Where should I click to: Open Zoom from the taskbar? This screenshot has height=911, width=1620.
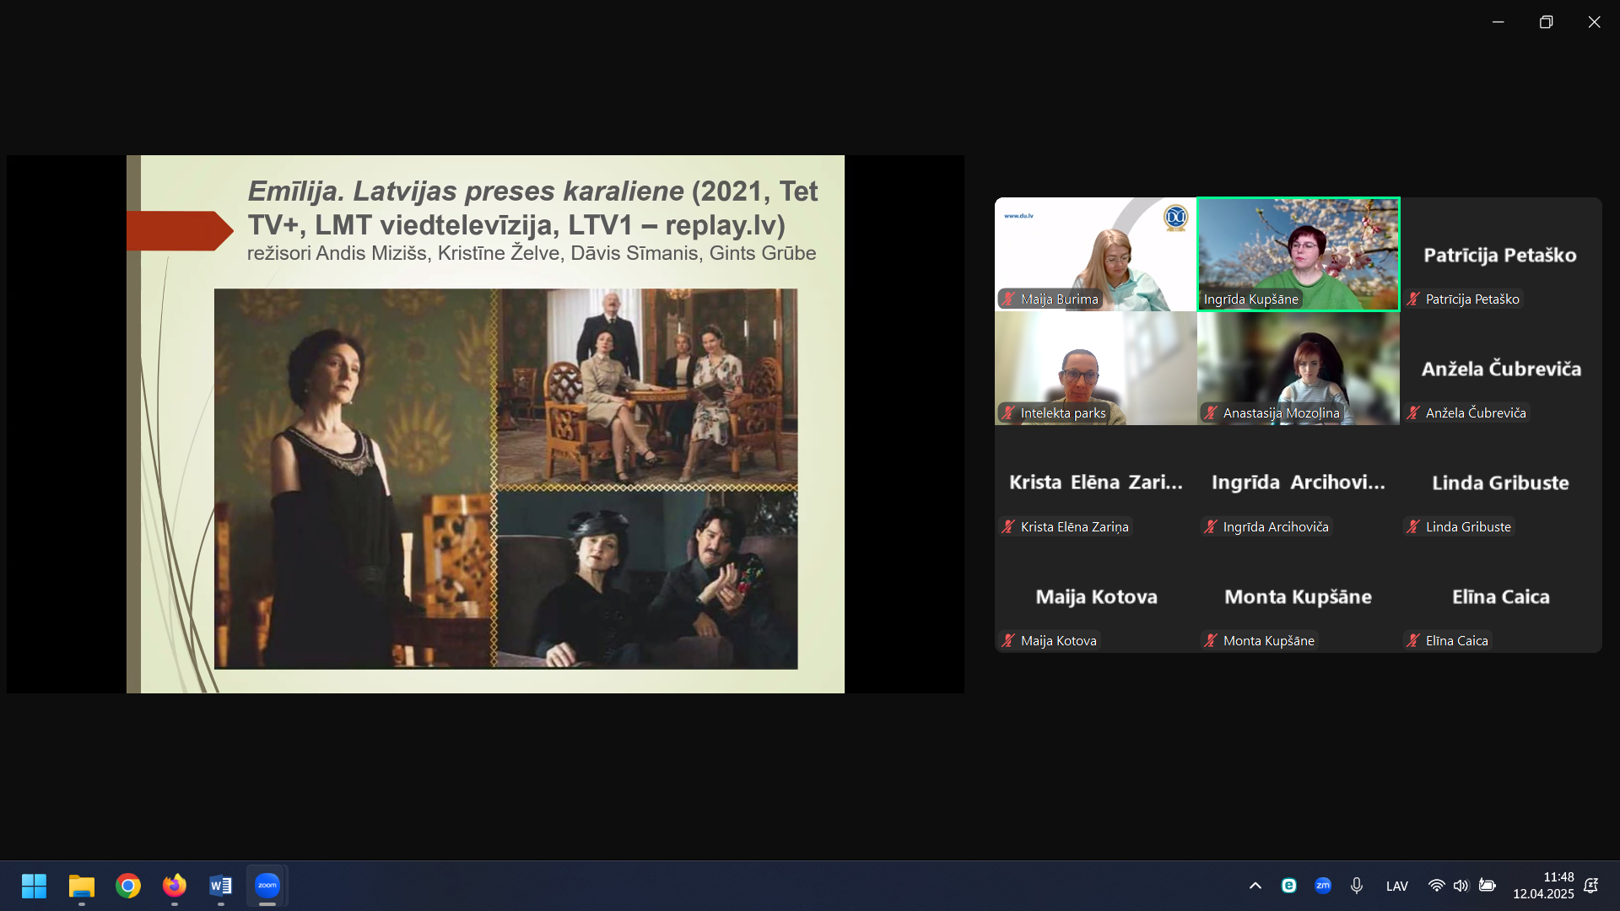tap(267, 886)
